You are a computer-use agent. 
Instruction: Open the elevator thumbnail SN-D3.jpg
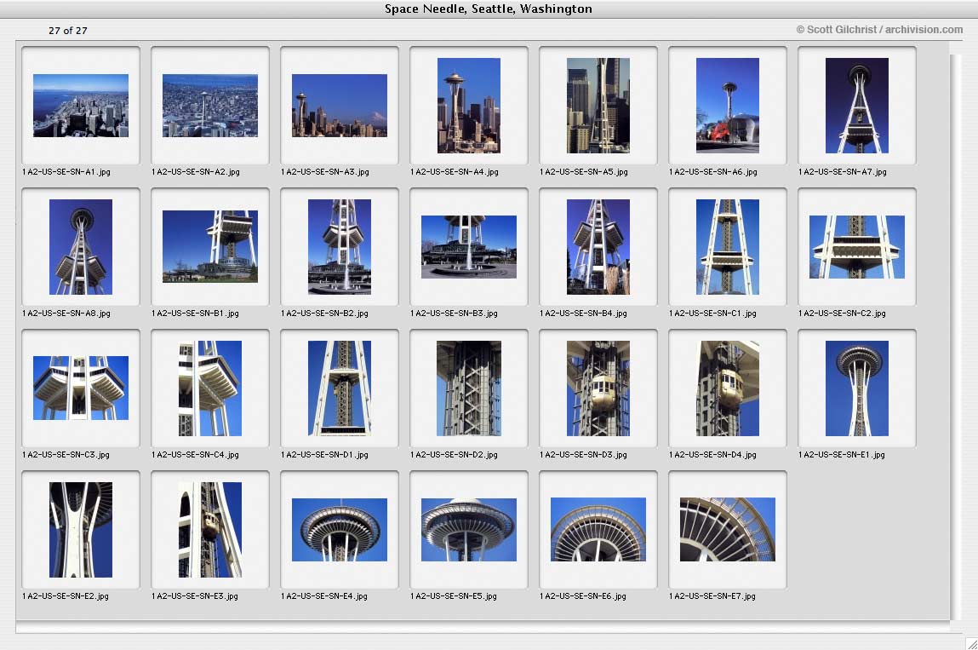click(598, 388)
